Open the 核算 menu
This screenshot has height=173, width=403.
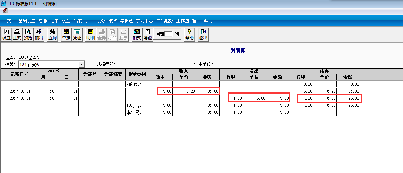pos(113,21)
